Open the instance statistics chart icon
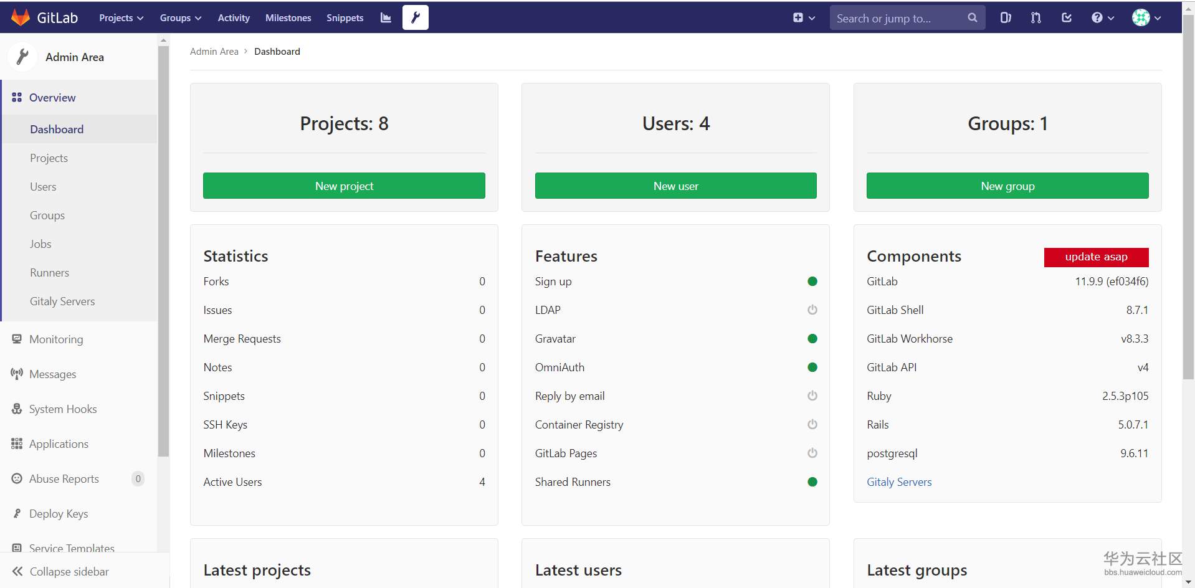Viewport: 1195px width, 588px height. coord(386,17)
